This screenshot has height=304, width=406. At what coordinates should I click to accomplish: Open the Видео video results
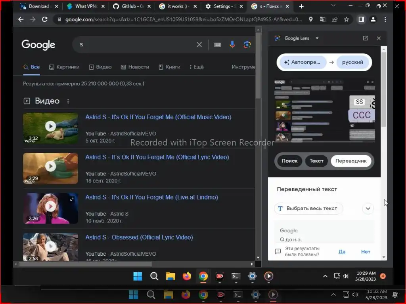click(100, 67)
